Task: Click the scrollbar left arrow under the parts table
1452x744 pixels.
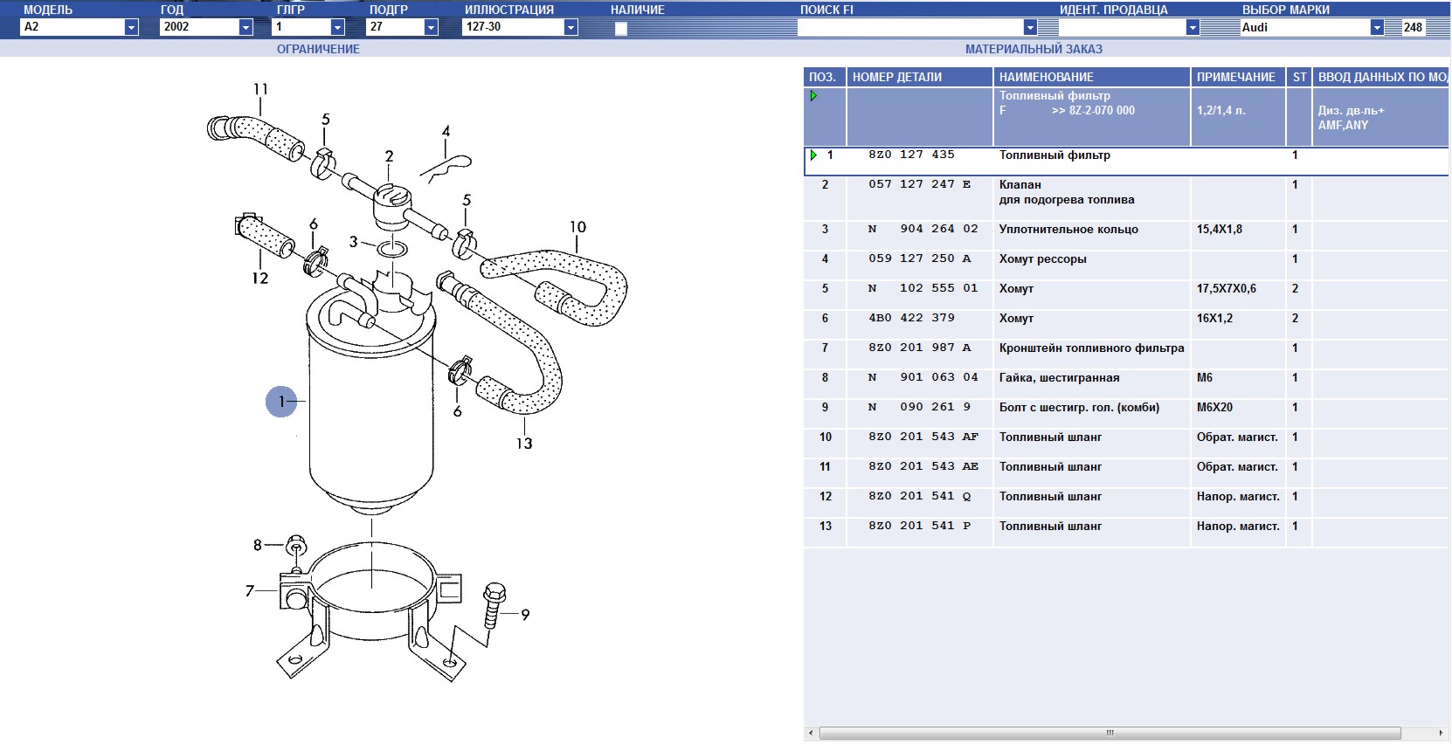Action: click(x=812, y=733)
